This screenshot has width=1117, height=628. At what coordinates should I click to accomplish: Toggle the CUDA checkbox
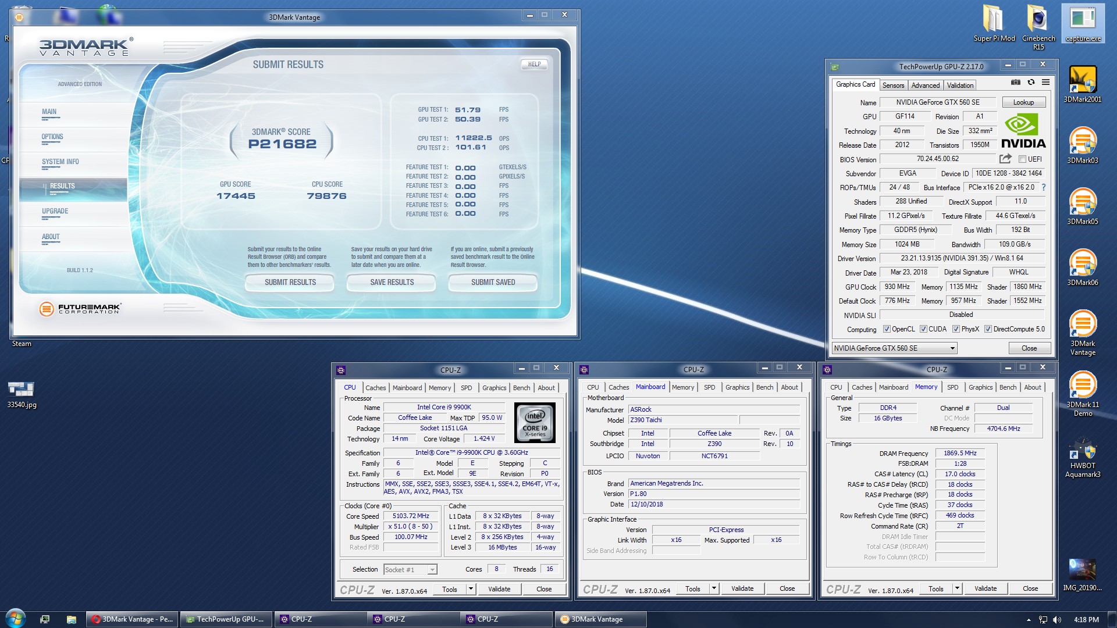(x=923, y=329)
